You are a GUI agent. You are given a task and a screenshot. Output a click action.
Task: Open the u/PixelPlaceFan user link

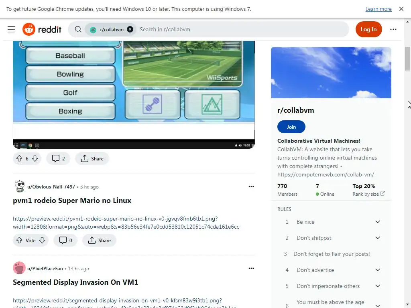45,269
